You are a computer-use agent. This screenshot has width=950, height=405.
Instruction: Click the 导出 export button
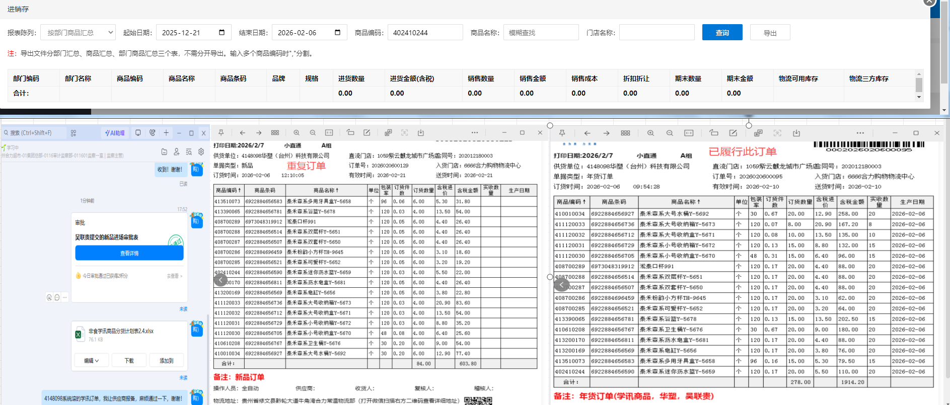pos(770,33)
